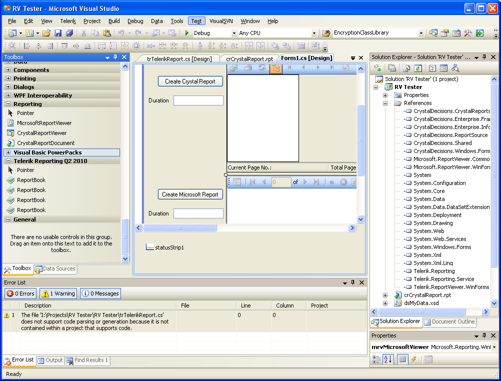The width and height of the screenshot is (501, 381).
Task: Switch to crCrystalReport.rpt tab
Action: coord(249,59)
